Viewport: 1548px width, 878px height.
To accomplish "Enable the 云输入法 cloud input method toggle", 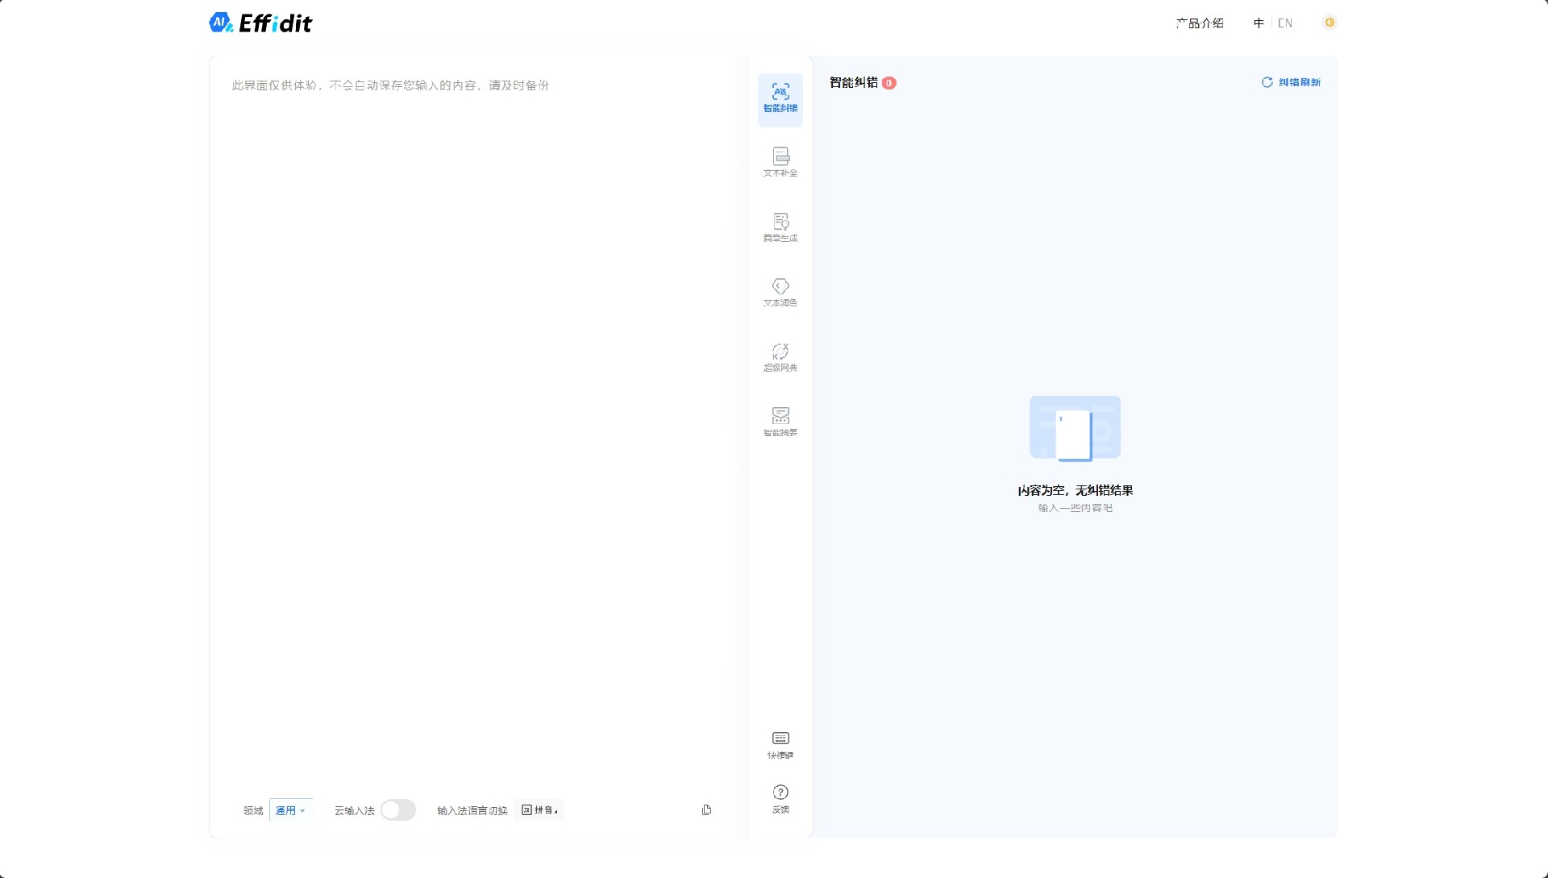I will pyautogui.click(x=397, y=809).
